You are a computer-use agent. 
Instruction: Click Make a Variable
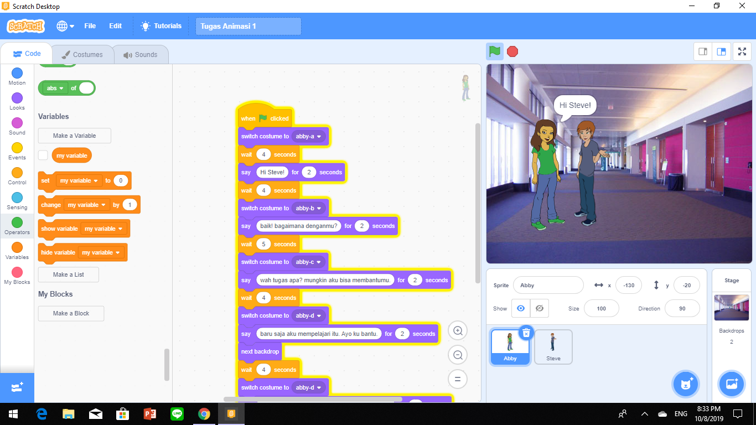point(74,135)
